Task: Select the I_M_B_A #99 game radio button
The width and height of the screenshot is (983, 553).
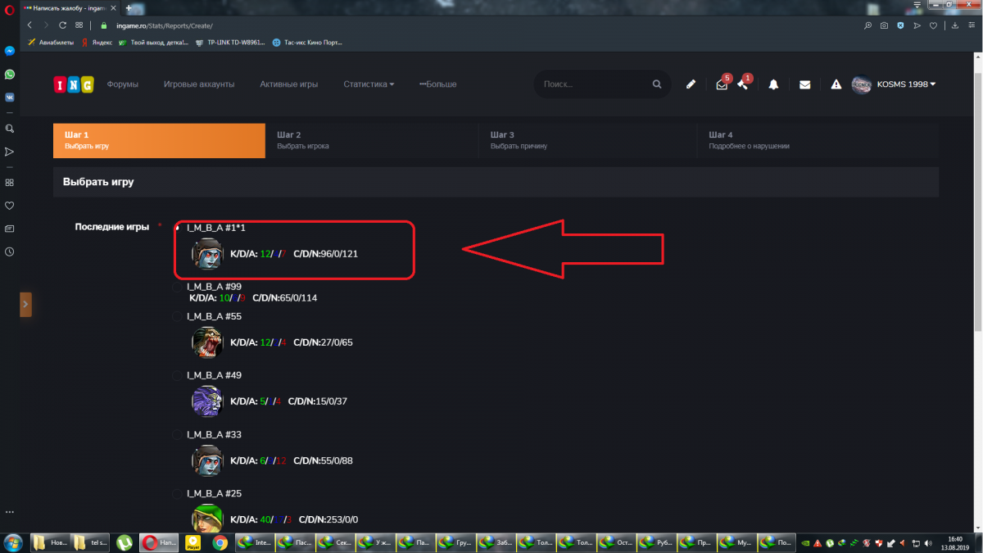Action: click(178, 287)
